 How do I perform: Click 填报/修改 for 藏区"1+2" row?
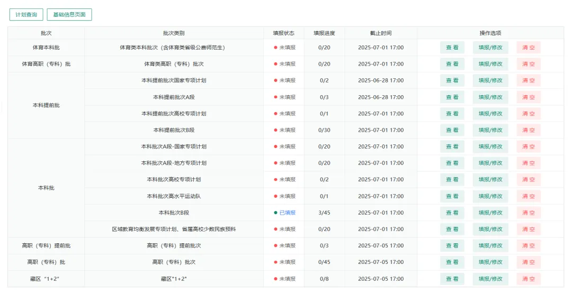tap(490, 279)
